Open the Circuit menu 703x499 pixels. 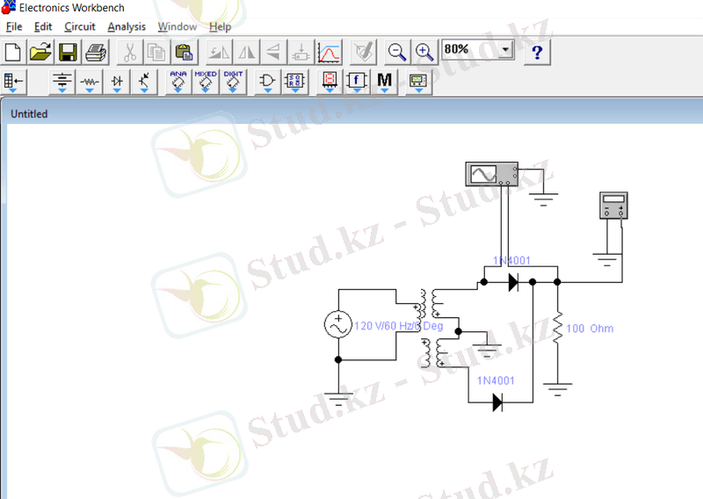click(79, 27)
